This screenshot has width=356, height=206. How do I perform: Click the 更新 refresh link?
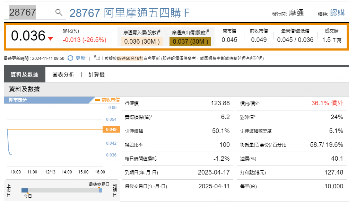(x=80, y=58)
